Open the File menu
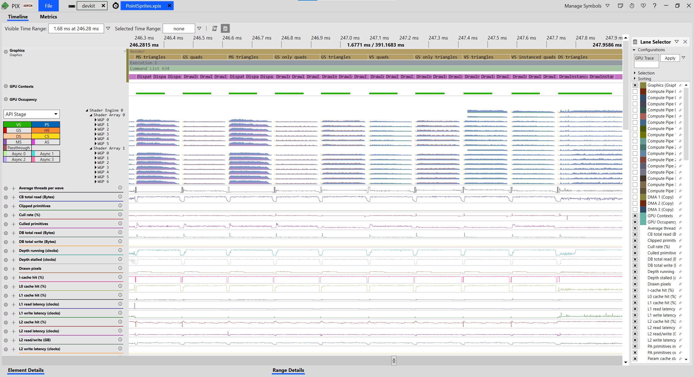The image size is (694, 377). [49, 6]
